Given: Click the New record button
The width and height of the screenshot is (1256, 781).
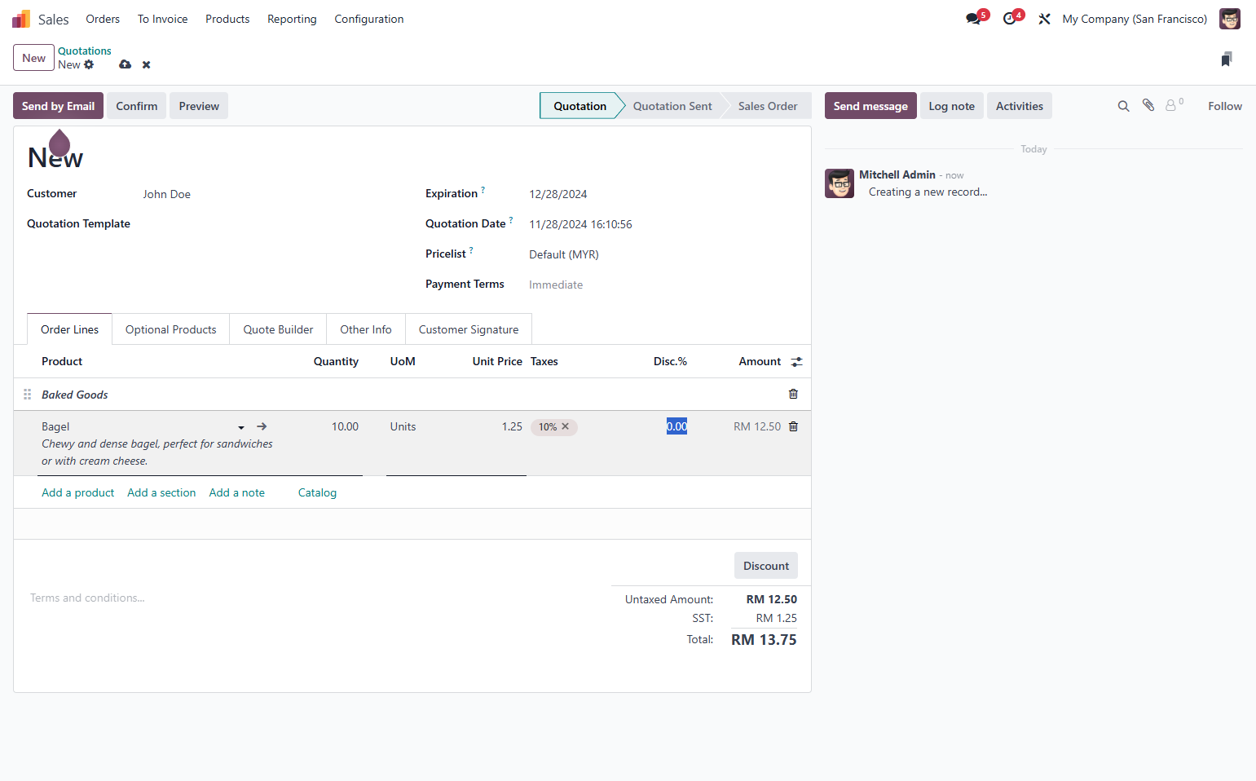Looking at the screenshot, I should 33,58.
